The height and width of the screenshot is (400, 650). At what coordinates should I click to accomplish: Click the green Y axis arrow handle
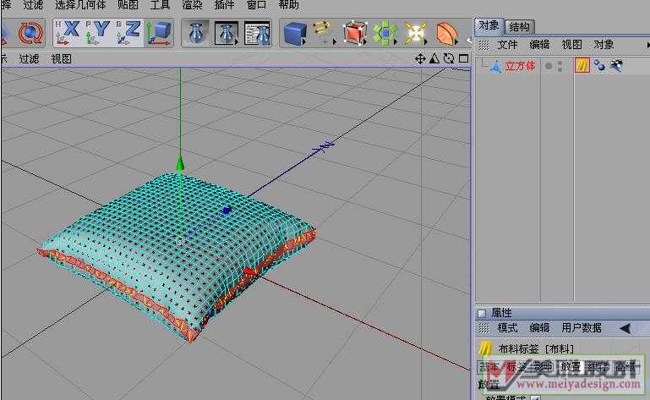(180, 164)
